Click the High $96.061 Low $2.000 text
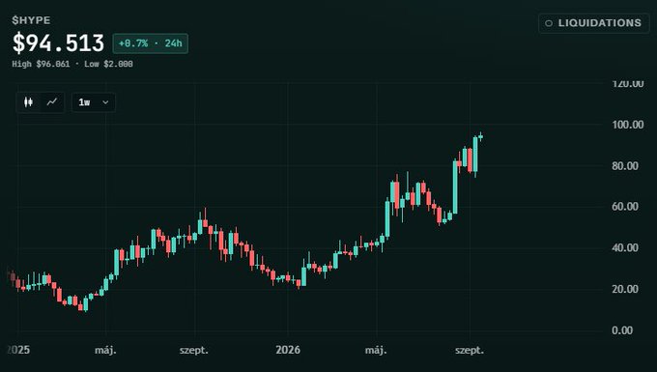The image size is (657, 372). [x=72, y=64]
